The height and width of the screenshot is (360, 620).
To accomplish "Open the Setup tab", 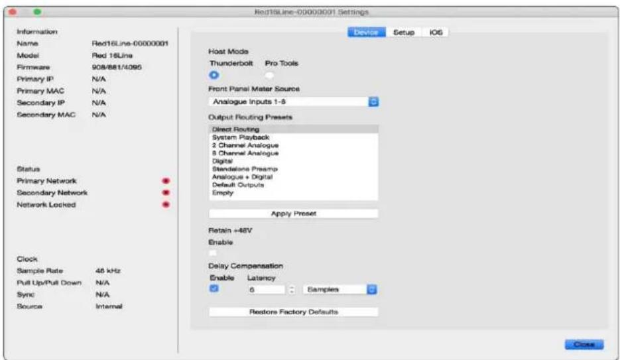I will (404, 32).
